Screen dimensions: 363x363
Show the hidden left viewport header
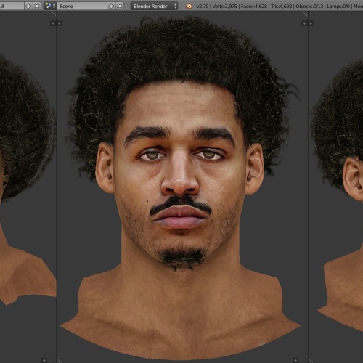pyautogui.click(x=44, y=360)
